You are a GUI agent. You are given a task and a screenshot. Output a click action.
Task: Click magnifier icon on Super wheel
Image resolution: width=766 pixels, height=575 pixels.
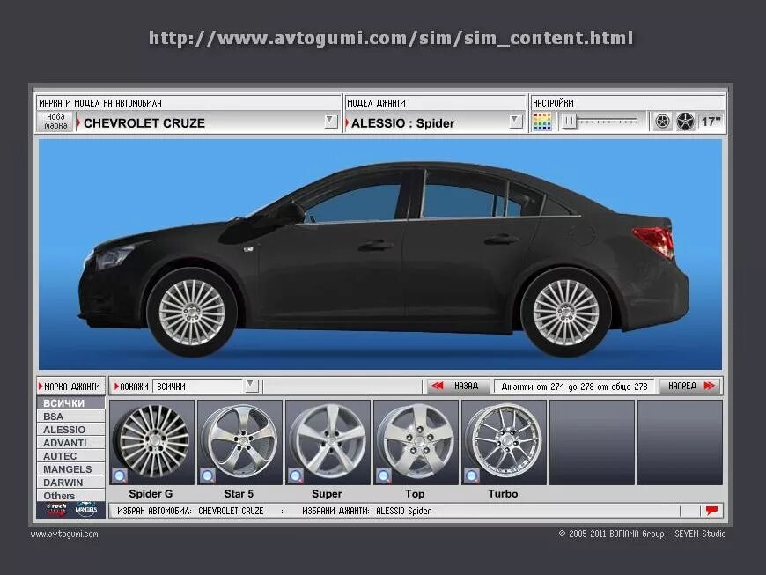[x=296, y=475]
